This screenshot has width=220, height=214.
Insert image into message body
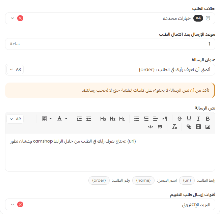tap(208, 127)
